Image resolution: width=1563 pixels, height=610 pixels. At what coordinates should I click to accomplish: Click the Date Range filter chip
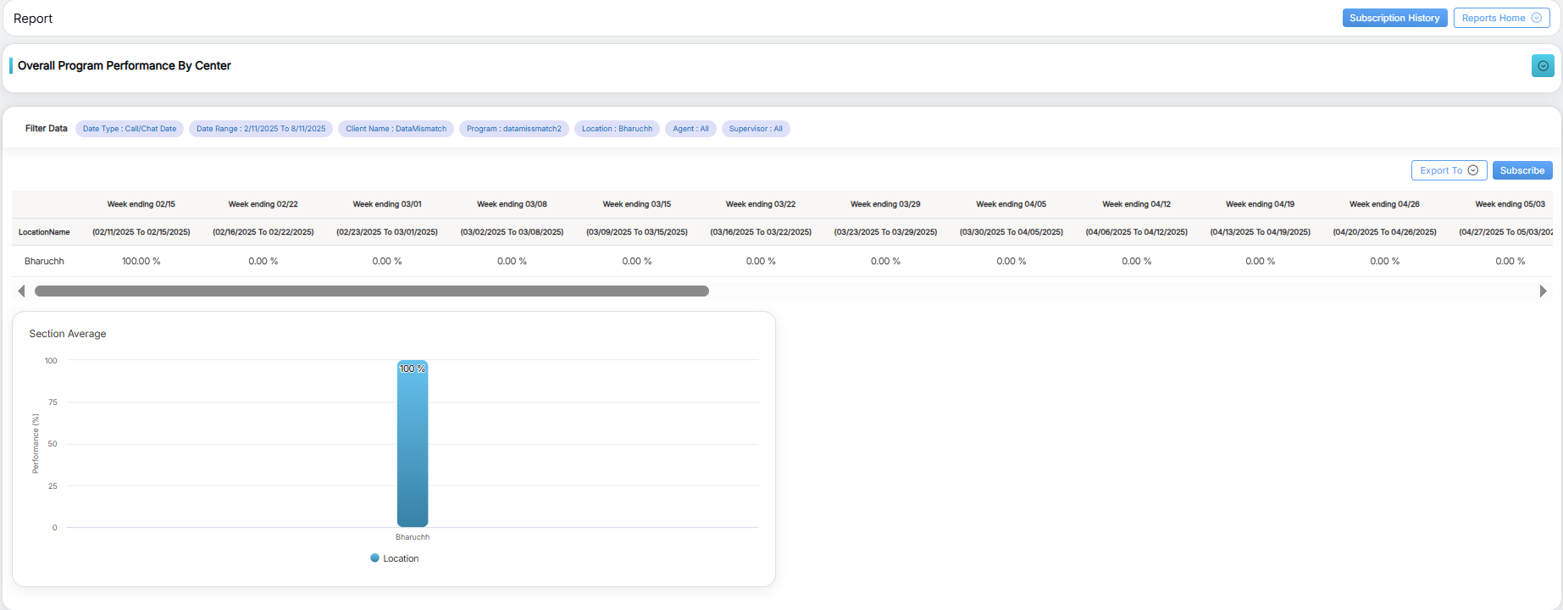tap(261, 129)
